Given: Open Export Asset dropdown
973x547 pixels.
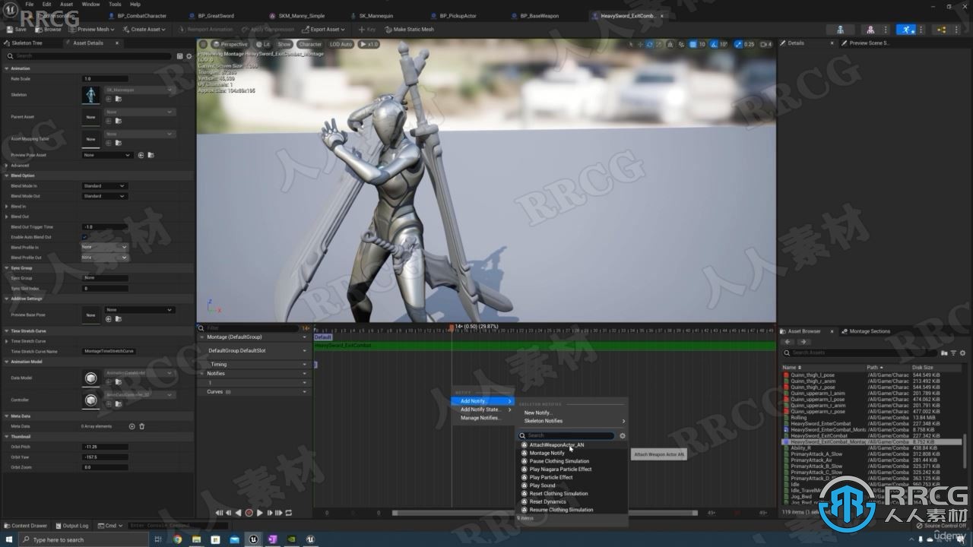Looking at the screenshot, I should click(x=324, y=30).
